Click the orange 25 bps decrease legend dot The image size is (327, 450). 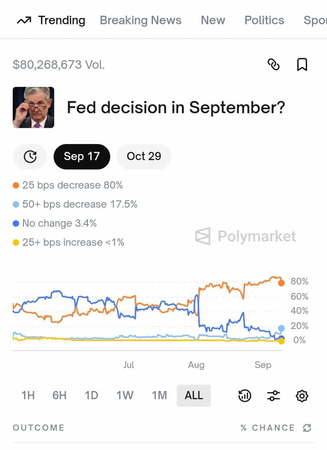tap(16, 185)
